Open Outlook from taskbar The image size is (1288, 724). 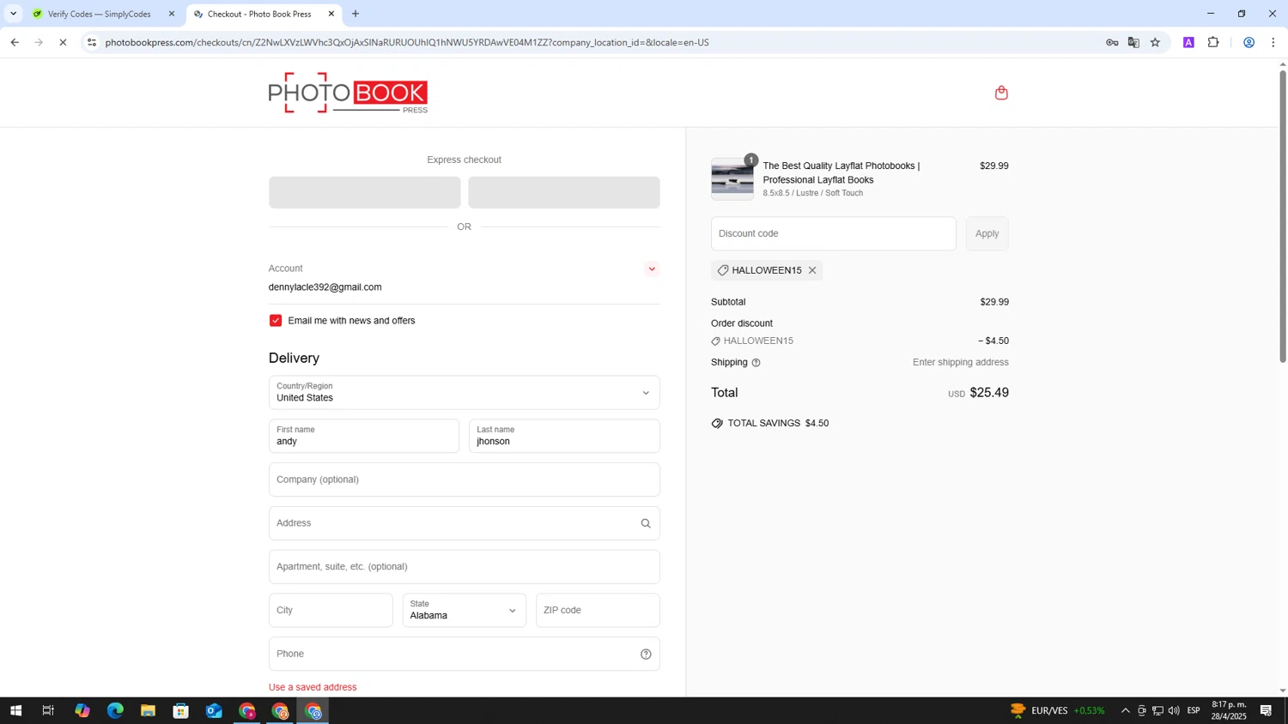(x=214, y=710)
